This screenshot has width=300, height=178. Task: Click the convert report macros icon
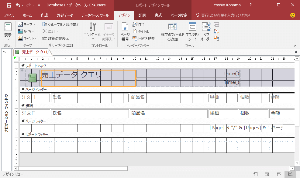(216, 38)
